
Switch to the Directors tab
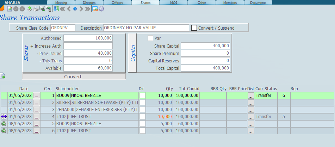tap(89, 2)
